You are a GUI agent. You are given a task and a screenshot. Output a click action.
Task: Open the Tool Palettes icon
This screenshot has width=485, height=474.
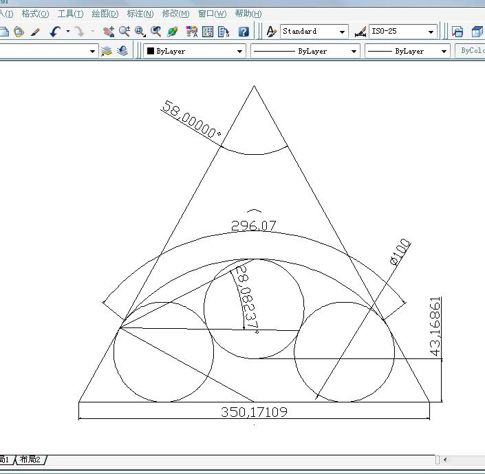224,32
